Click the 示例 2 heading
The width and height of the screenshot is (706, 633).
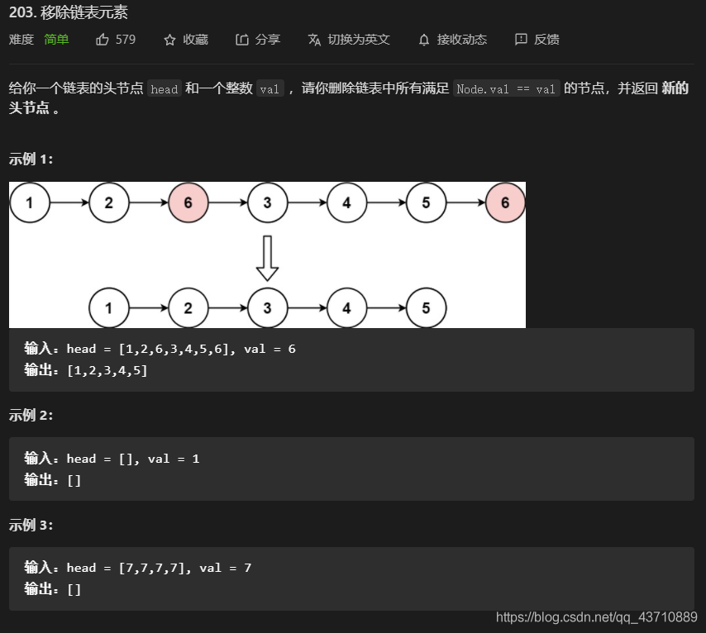point(31,415)
